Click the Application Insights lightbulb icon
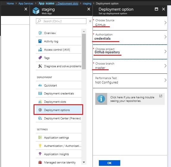Screen dimensions: 171x167 coord(40,154)
